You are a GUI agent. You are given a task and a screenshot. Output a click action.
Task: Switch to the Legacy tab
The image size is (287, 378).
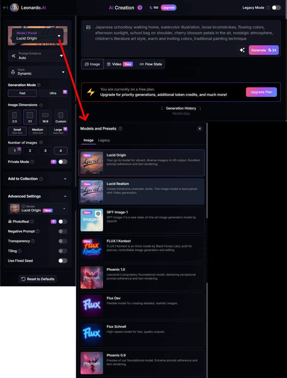104,140
